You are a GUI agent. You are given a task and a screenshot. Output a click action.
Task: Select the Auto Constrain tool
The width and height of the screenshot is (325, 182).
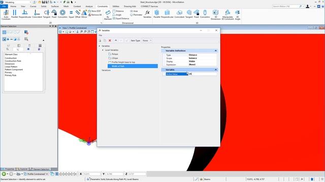[6, 15]
